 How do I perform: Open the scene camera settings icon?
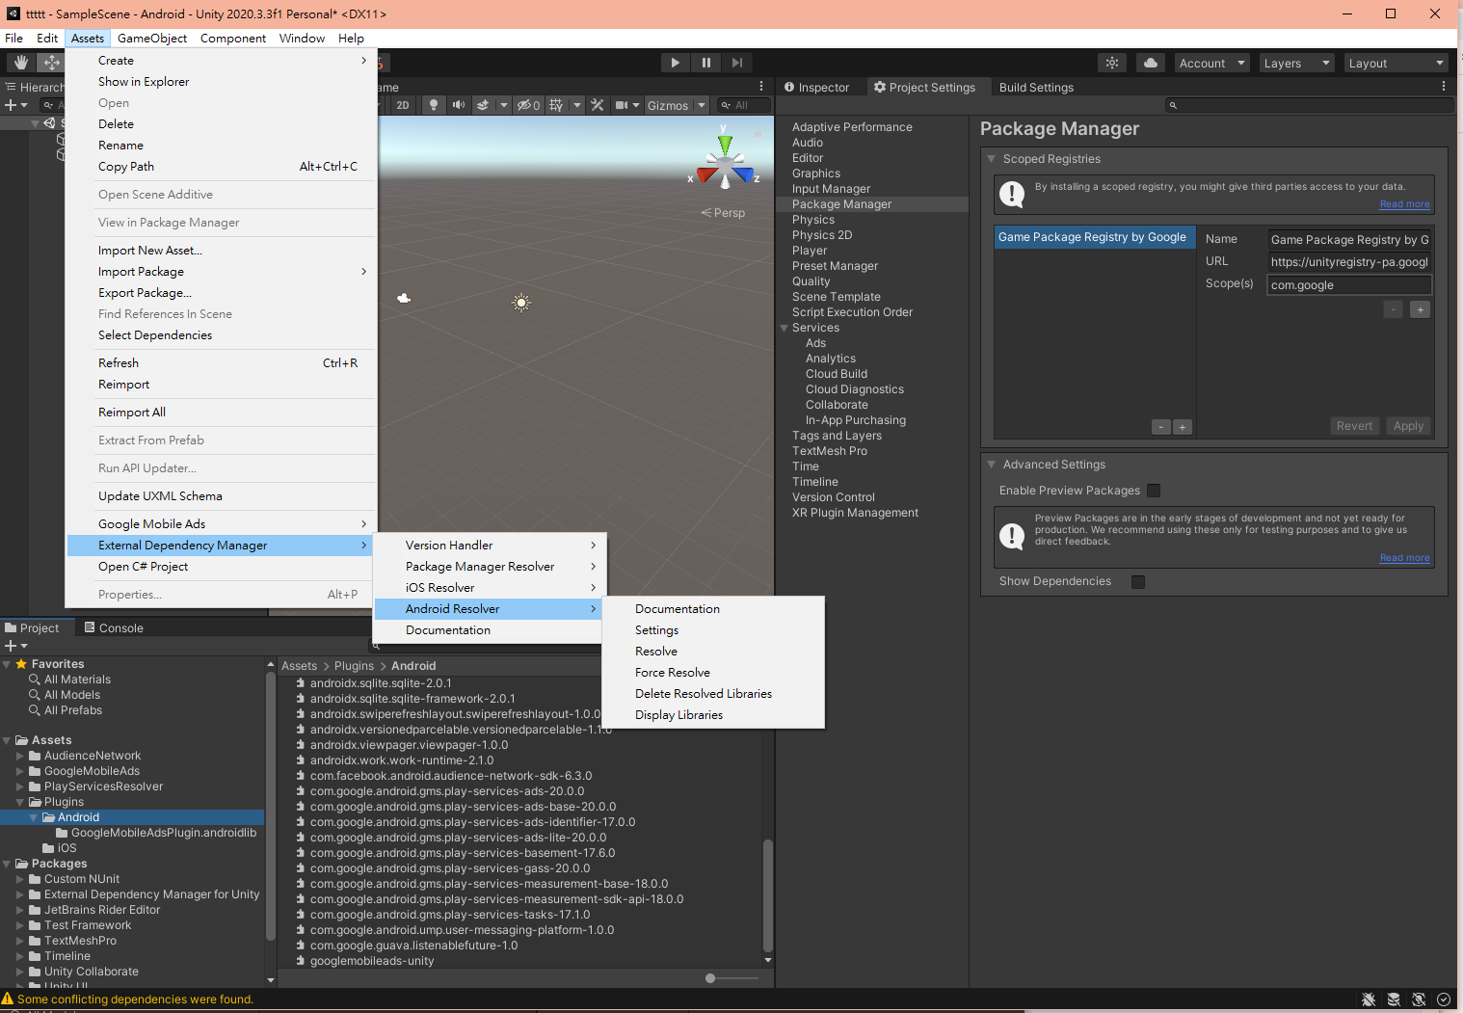click(622, 105)
